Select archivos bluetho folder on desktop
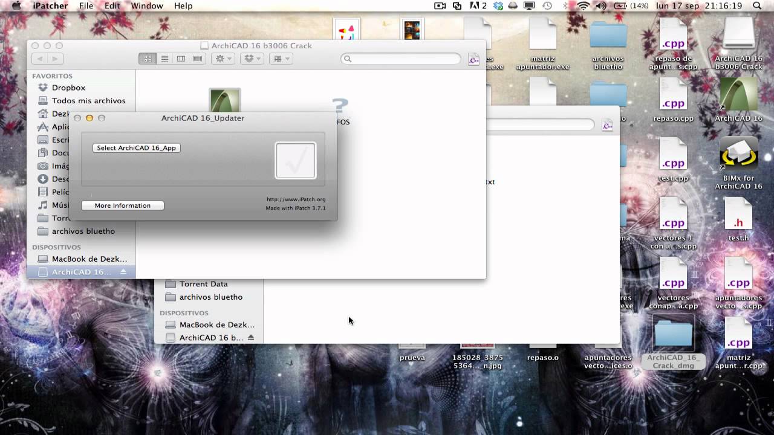This screenshot has height=435, width=774. [608, 43]
